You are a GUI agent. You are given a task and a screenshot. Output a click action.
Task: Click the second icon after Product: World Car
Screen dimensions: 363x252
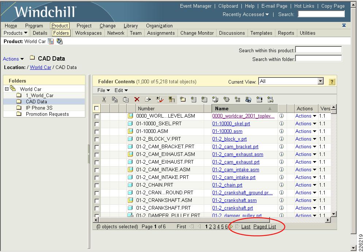pyautogui.click(x=60, y=42)
